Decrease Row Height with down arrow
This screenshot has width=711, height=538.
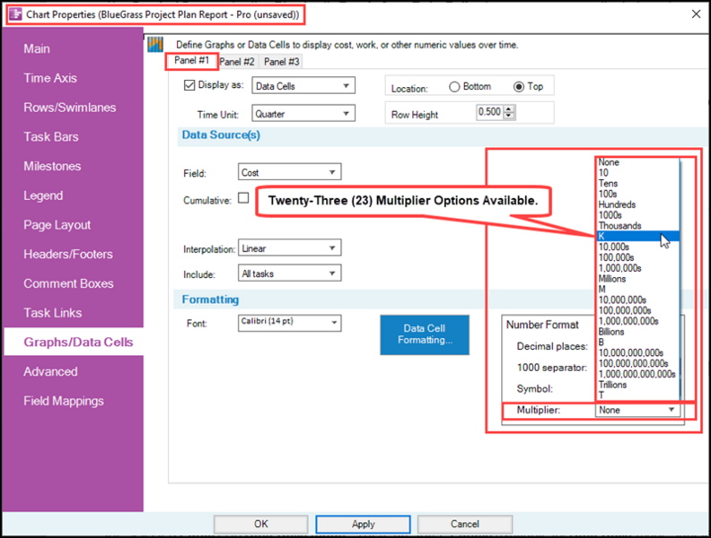[509, 116]
